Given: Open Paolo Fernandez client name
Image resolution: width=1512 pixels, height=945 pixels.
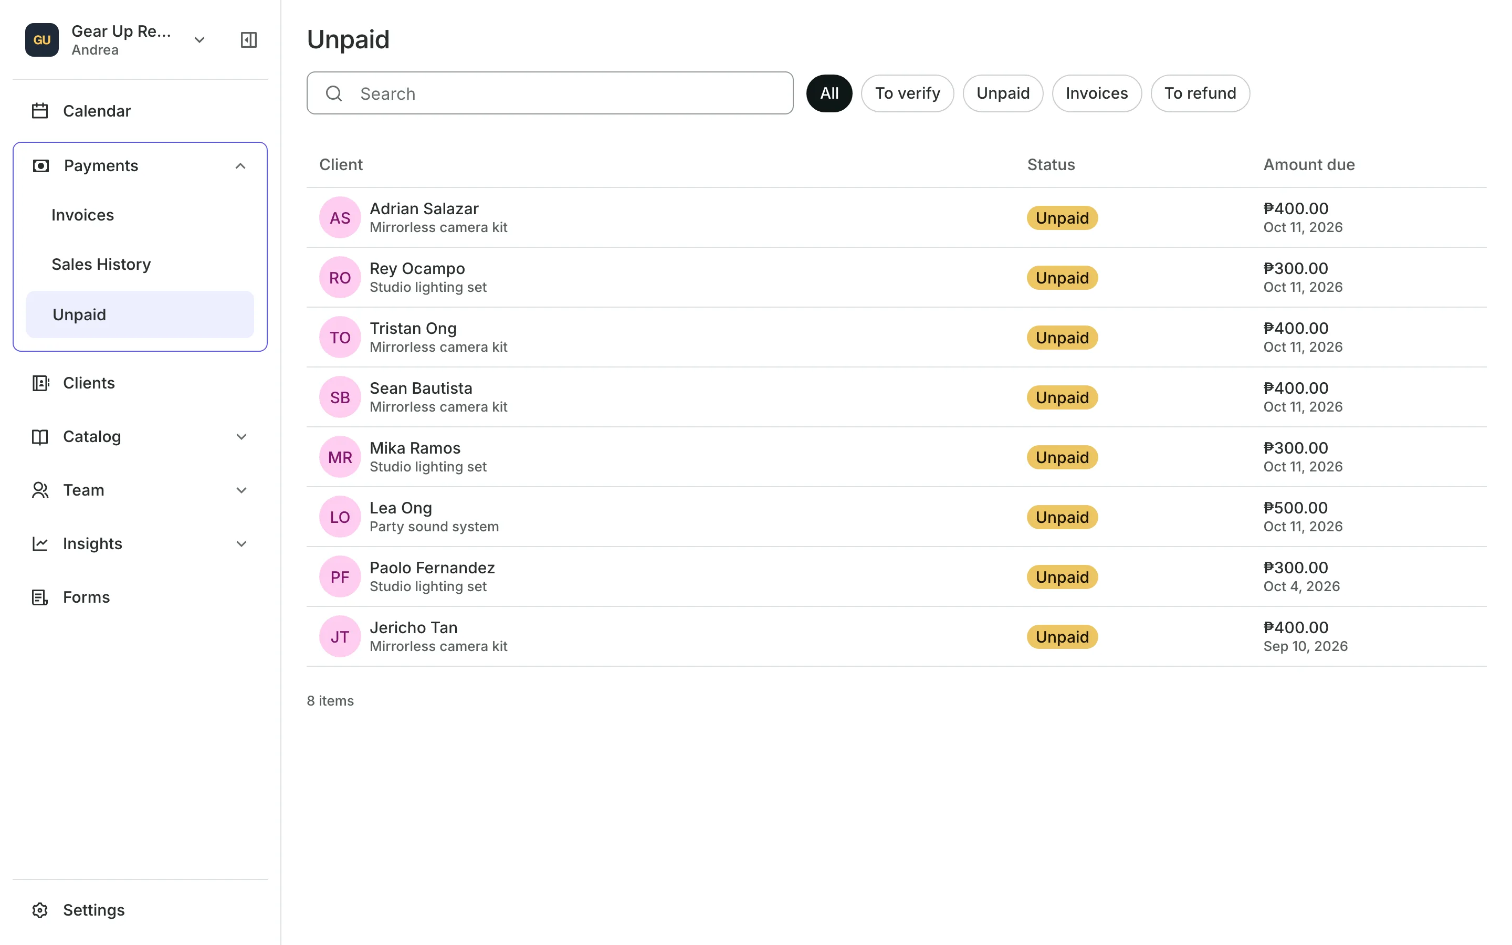Looking at the screenshot, I should point(433,568).
